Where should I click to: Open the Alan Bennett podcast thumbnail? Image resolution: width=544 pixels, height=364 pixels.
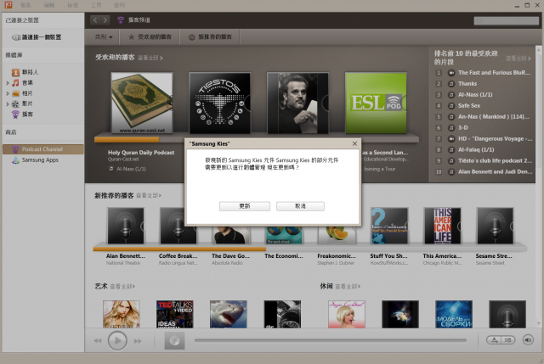click(x=126, y=226)
